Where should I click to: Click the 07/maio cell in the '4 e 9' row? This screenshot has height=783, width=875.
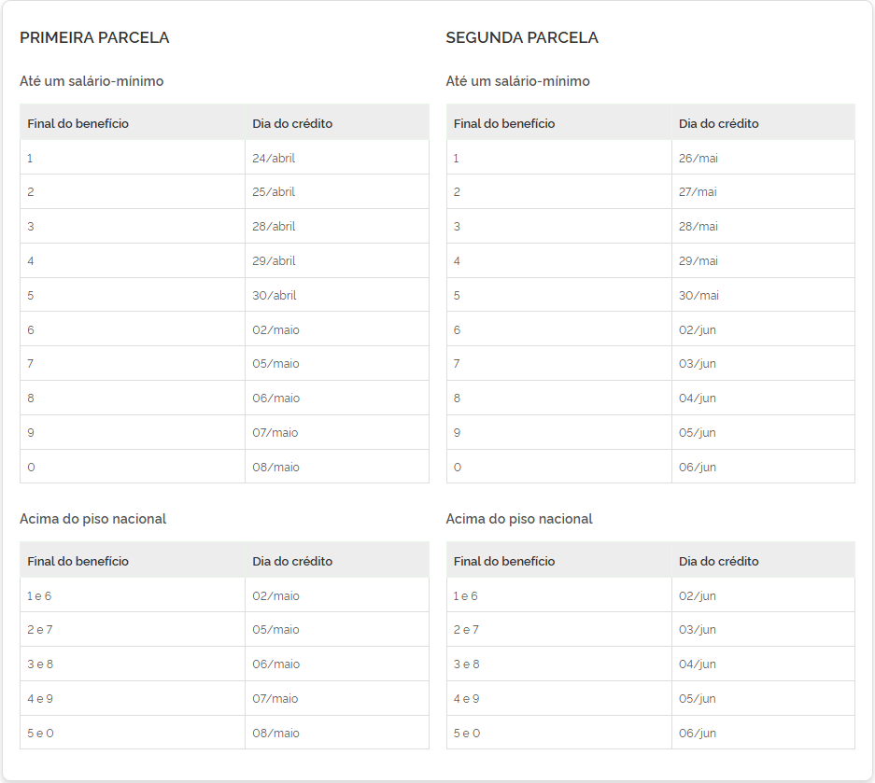click(x=275, y=699)
